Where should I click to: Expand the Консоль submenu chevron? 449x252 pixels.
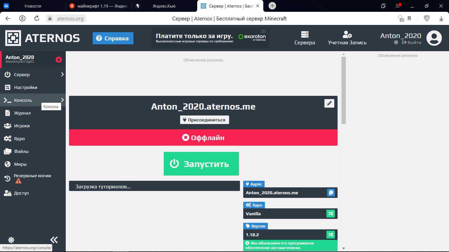pyautogui.click(x=62, y=100)
